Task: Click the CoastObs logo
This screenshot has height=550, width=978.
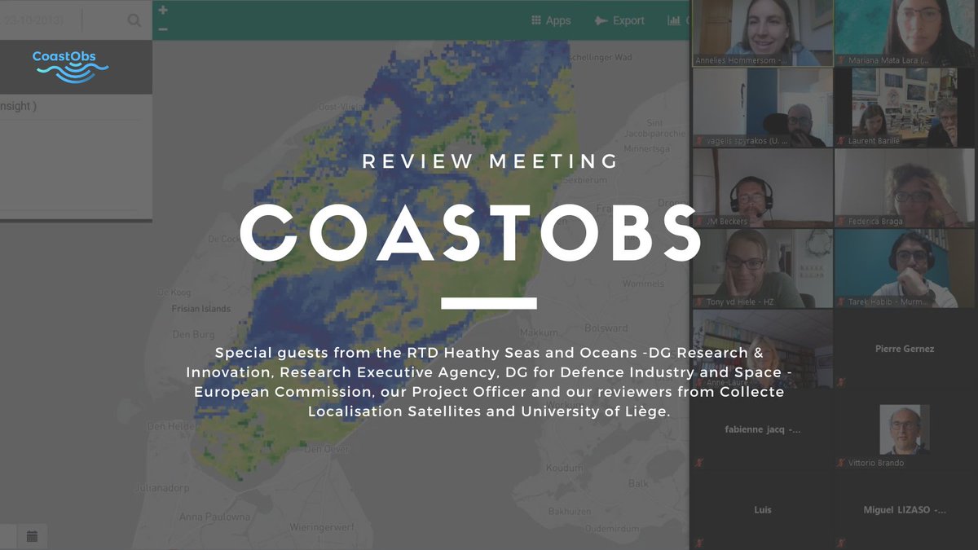Action: point(70,67)
